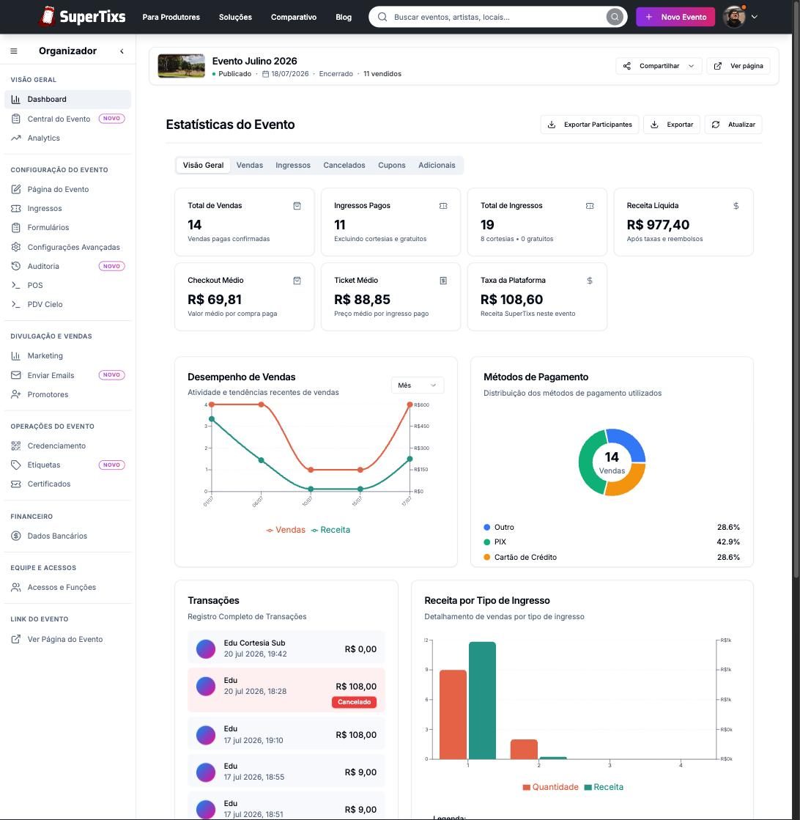Select the Visão Geral tab
Screen dimensions: 800x820
[x=203, y=166]
